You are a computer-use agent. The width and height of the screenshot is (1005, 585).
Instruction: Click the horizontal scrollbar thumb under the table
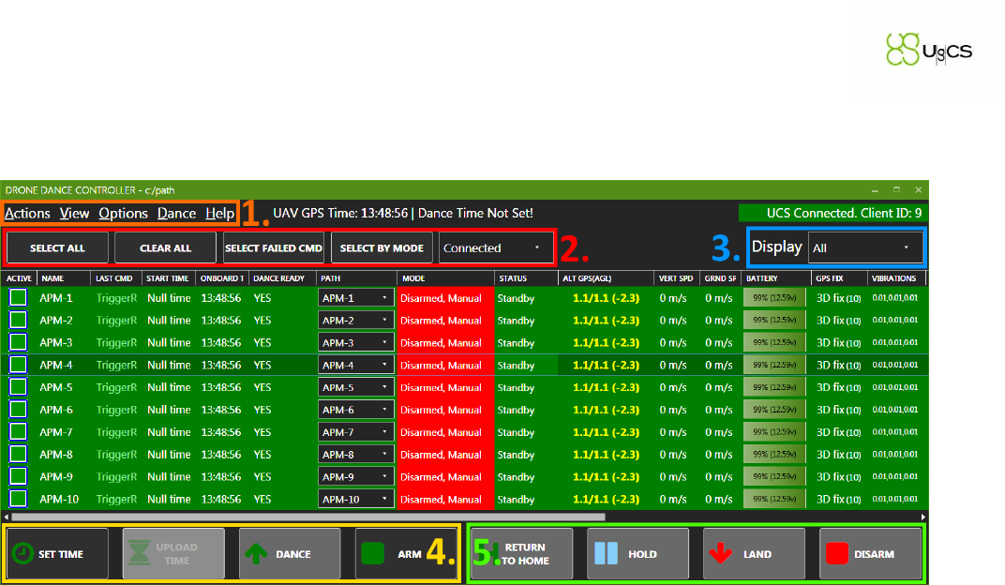click(x=308, y=517)
